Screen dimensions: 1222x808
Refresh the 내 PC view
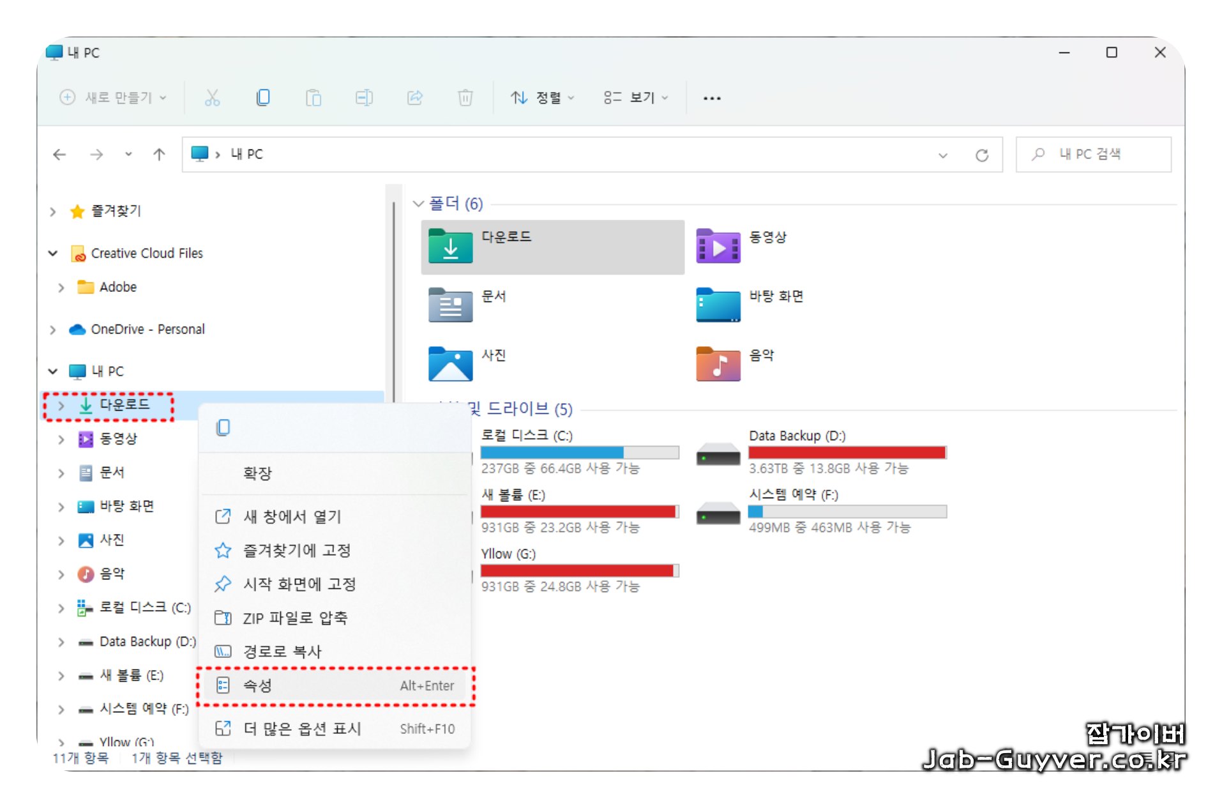click(981, 155)
